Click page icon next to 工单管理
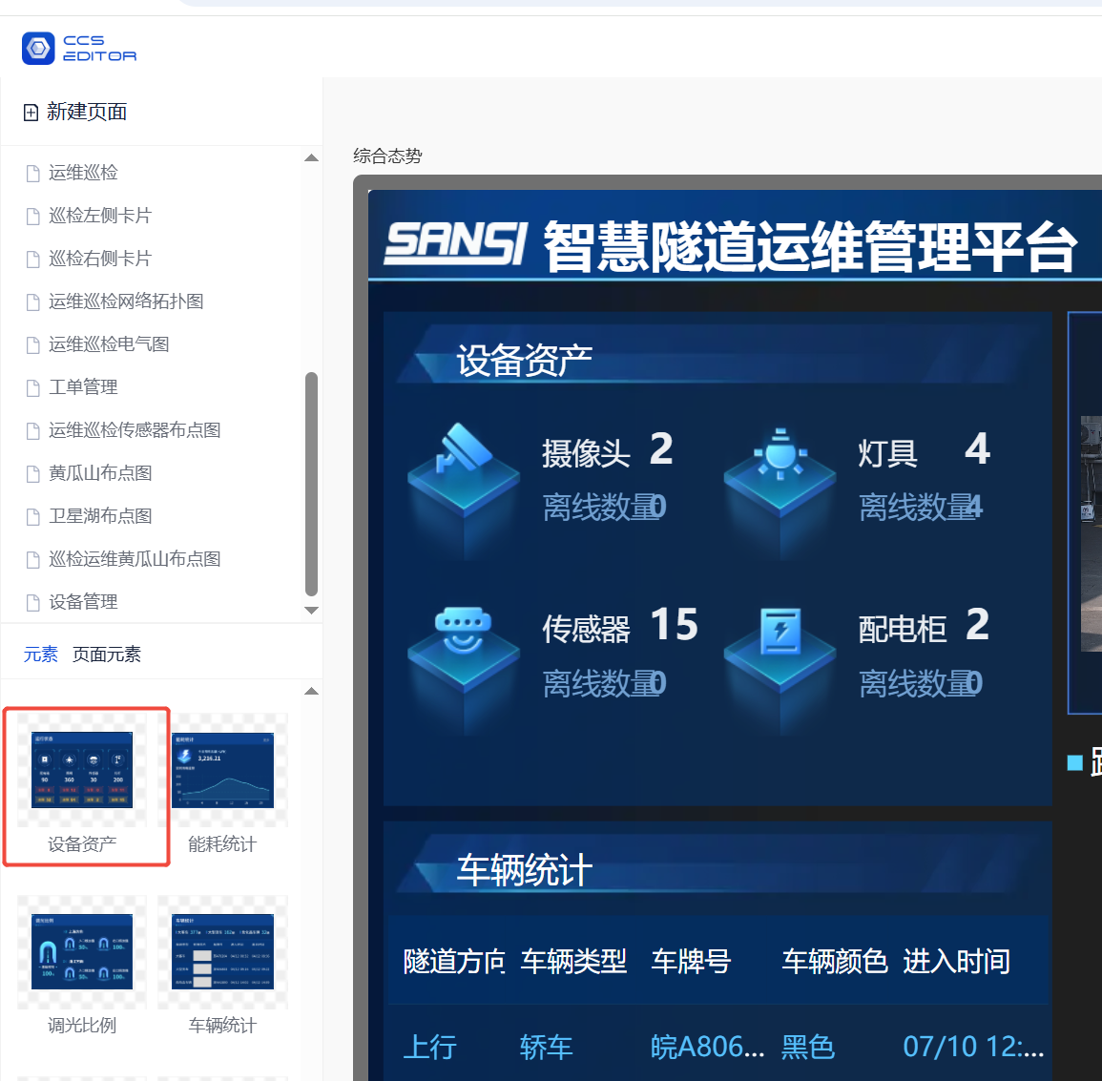This screenshot has width=1102, height=1081. coord(33,388)
